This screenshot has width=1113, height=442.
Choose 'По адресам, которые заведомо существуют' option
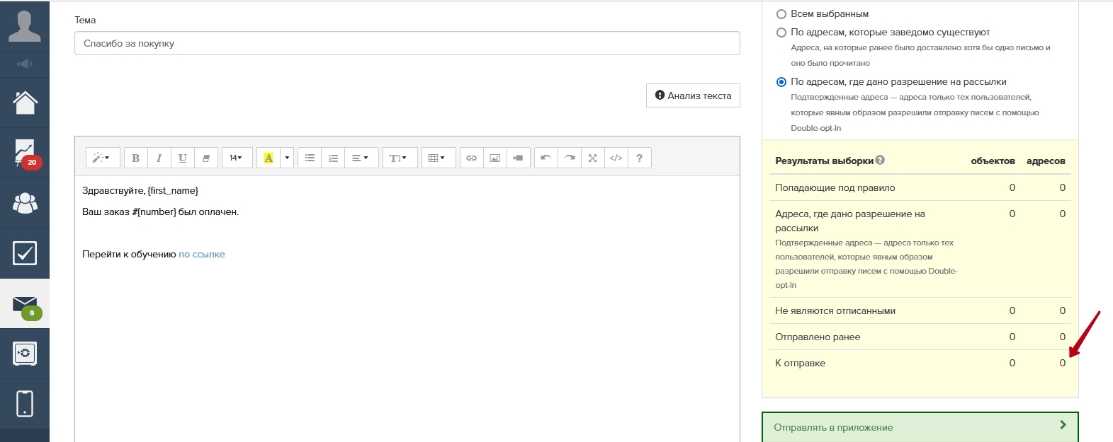click(781, 33)
